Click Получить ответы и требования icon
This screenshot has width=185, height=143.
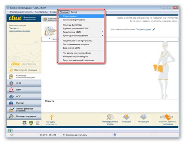point(167,117)
